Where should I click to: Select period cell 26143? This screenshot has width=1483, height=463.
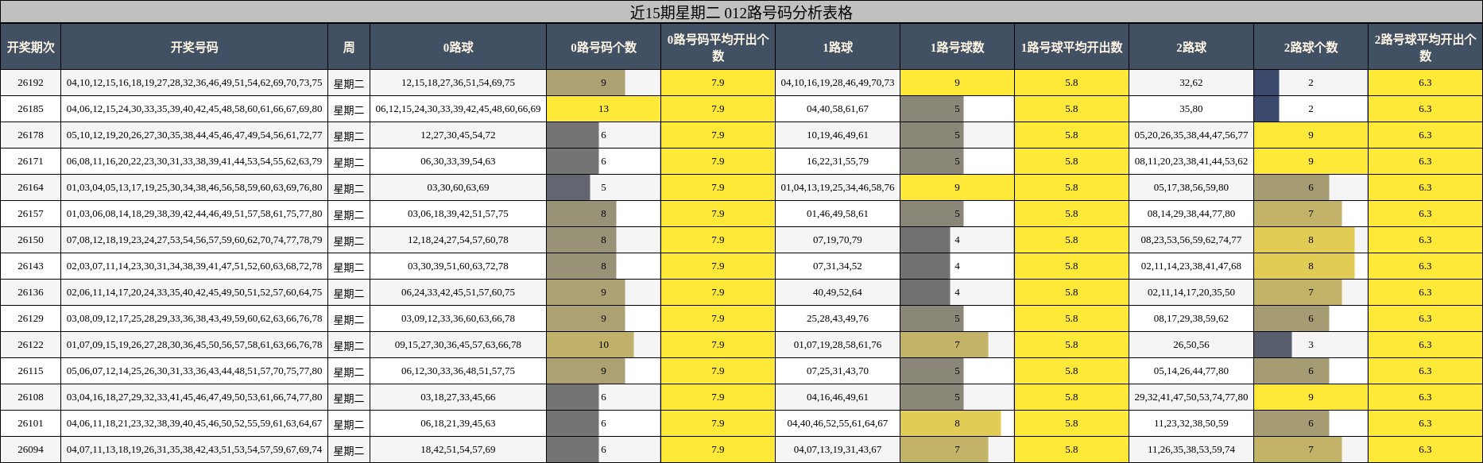[x=30, y=266]
